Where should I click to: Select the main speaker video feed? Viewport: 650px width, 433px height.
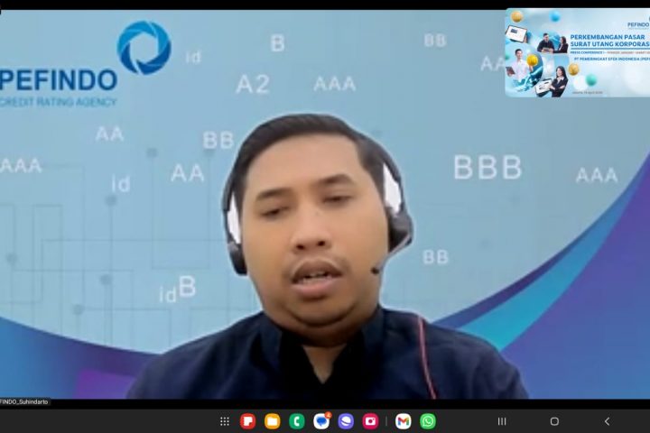coord(325,204)
